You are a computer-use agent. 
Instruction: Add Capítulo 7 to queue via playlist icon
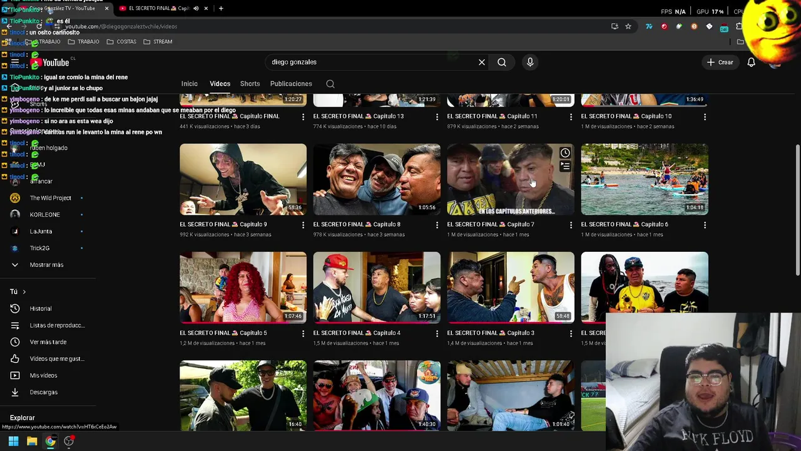pos(565,167)
